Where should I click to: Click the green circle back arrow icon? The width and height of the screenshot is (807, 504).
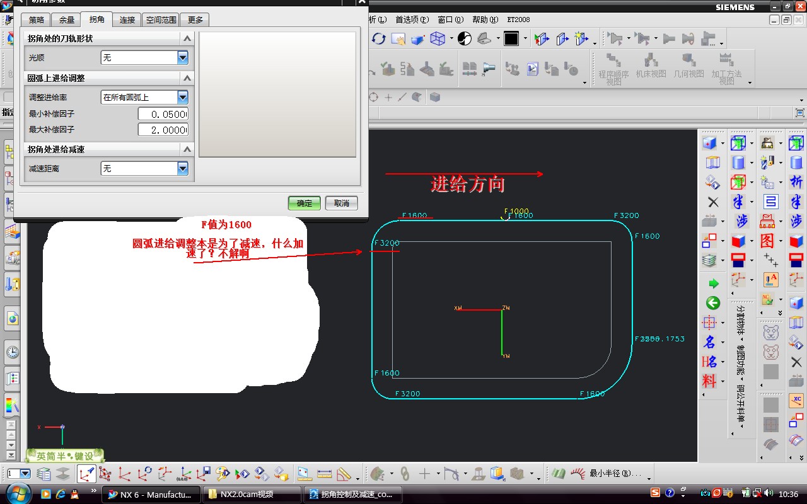713,303
